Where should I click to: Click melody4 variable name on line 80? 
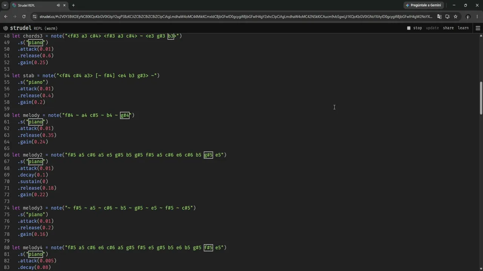coord(32,248)
